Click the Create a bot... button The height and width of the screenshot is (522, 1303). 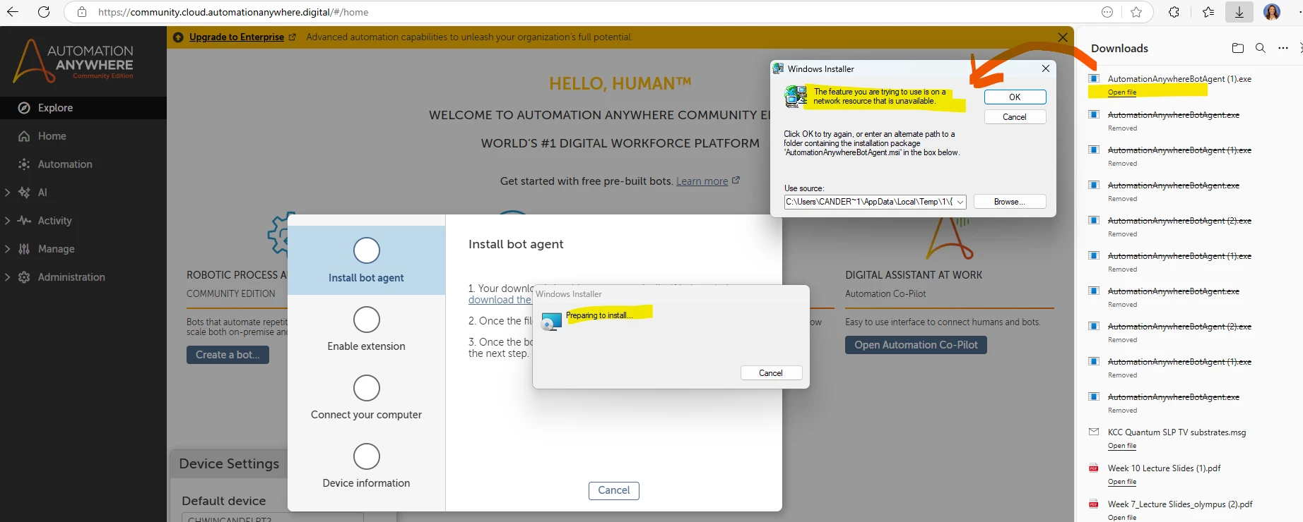228,355
